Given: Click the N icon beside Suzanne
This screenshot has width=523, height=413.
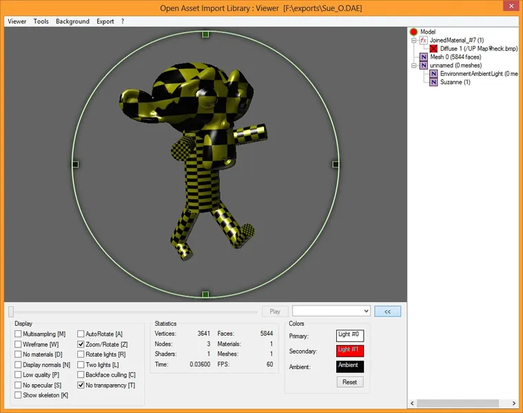Looking at the screenshot, I should point(433,82).
